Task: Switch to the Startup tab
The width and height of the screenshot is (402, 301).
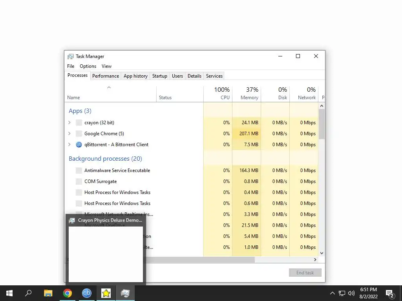Action: (160, 76)
